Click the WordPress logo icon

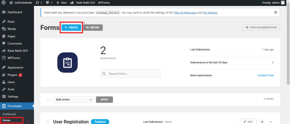click(x=3, y=3)
